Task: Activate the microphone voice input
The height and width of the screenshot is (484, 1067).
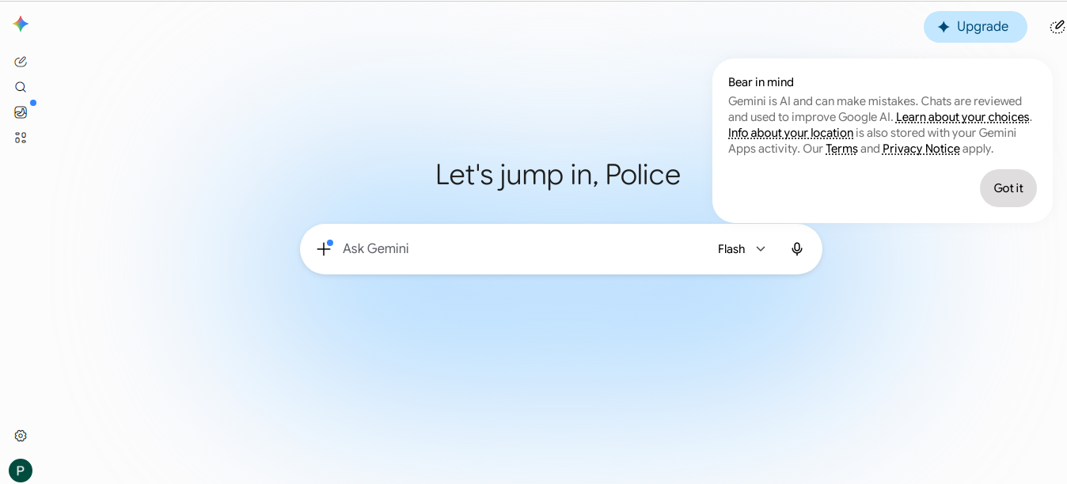Action: (797, 249)
